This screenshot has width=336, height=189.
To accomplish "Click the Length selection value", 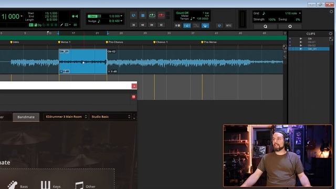I will coord(52,19).
